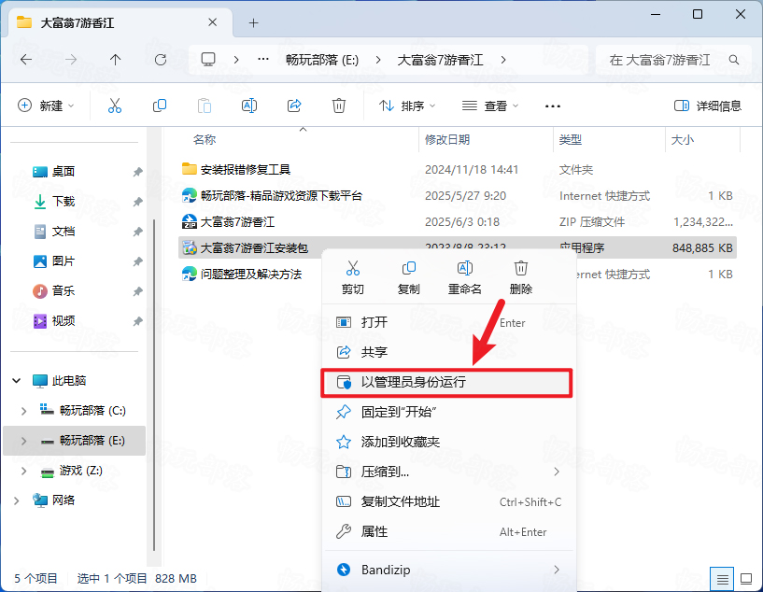Click the chevron after 大富翁7游香江 in address bar
Screen dimensions: 763x592
[503, 60]
